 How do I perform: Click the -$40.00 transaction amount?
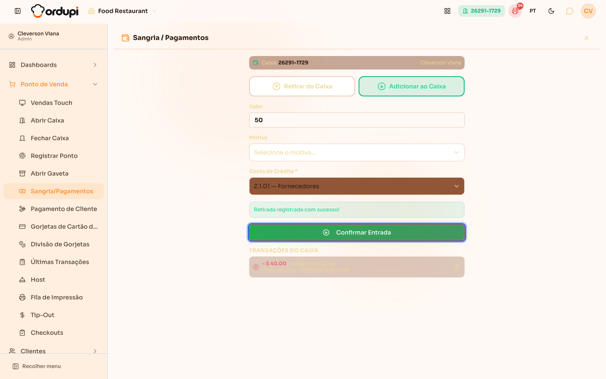274,264
